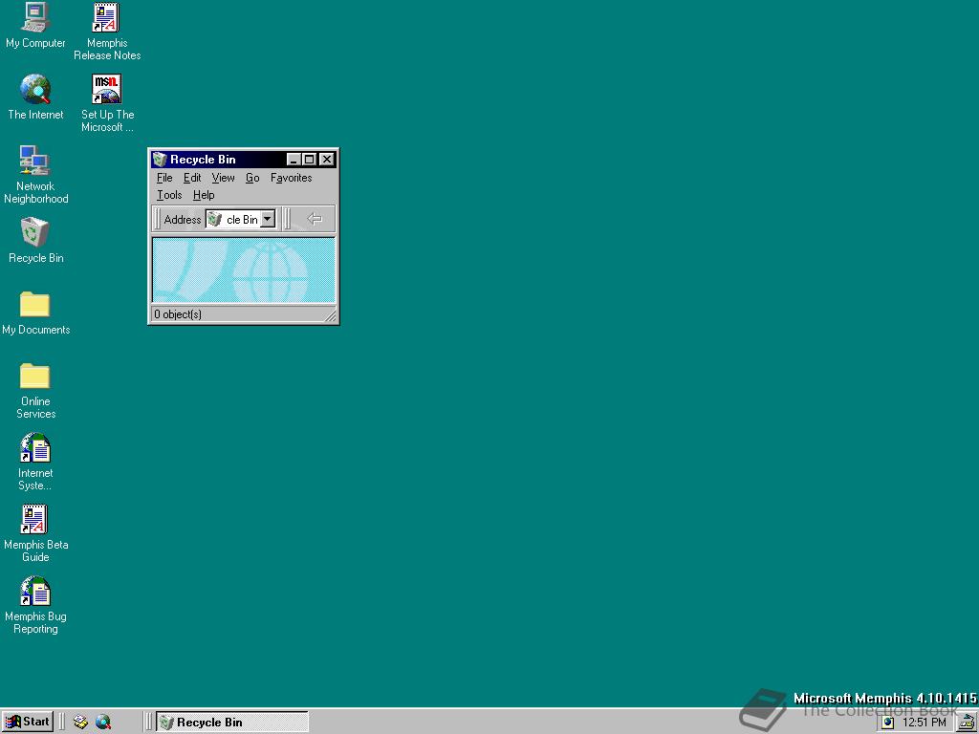
Task: Open the Help menu in Recycle Bin
Action: [x=204, y=195]
